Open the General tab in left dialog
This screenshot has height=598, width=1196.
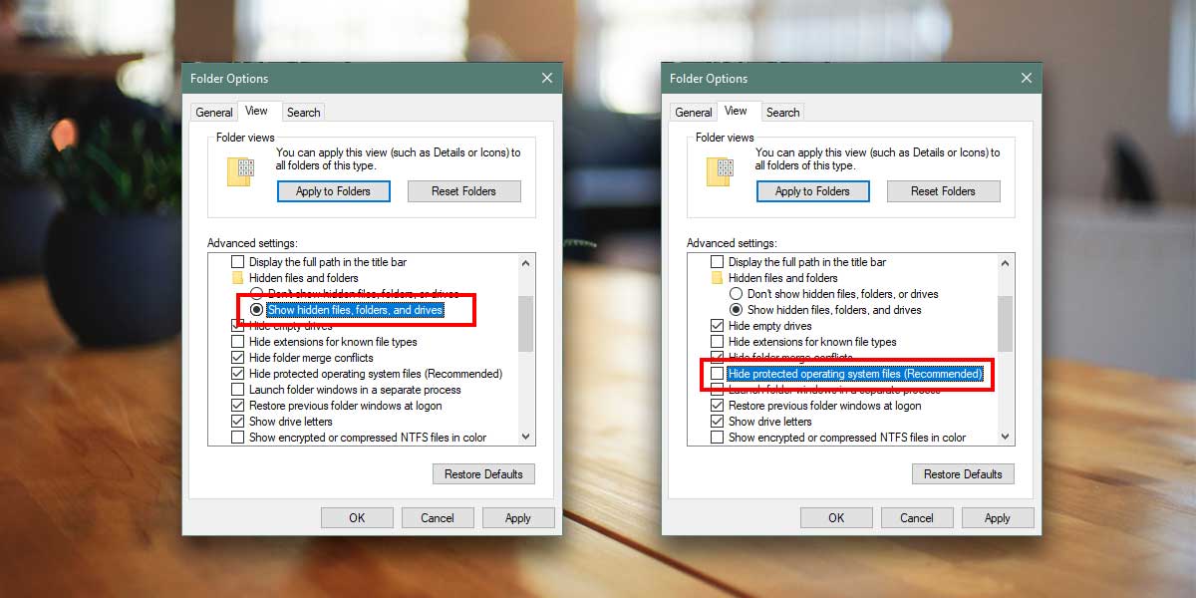pyautogui.click(x=214, y=113)
